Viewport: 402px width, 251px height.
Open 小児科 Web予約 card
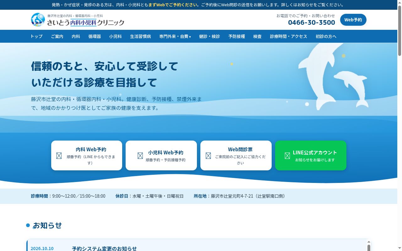click(161, 155)
